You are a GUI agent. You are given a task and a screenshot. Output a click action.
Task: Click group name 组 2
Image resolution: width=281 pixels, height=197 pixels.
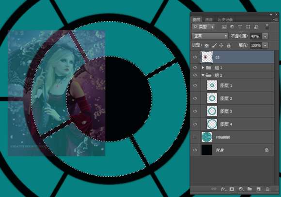click(x=219, y=75)
